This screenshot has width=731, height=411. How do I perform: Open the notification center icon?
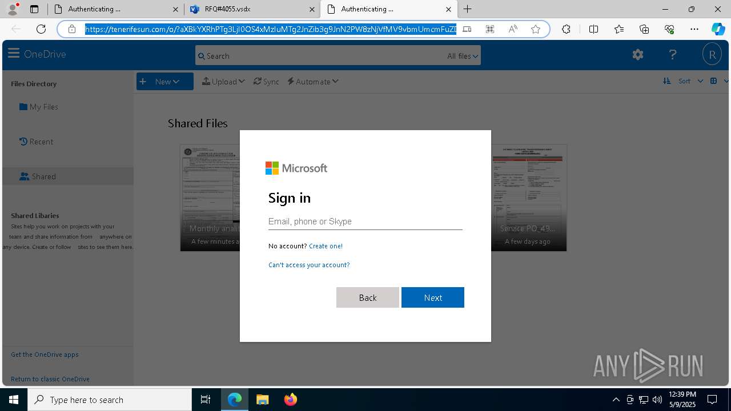click(712, 400)
